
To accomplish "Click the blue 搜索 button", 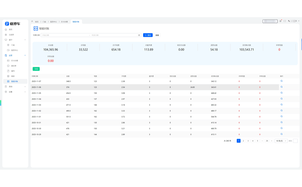I will pos(148,35).
